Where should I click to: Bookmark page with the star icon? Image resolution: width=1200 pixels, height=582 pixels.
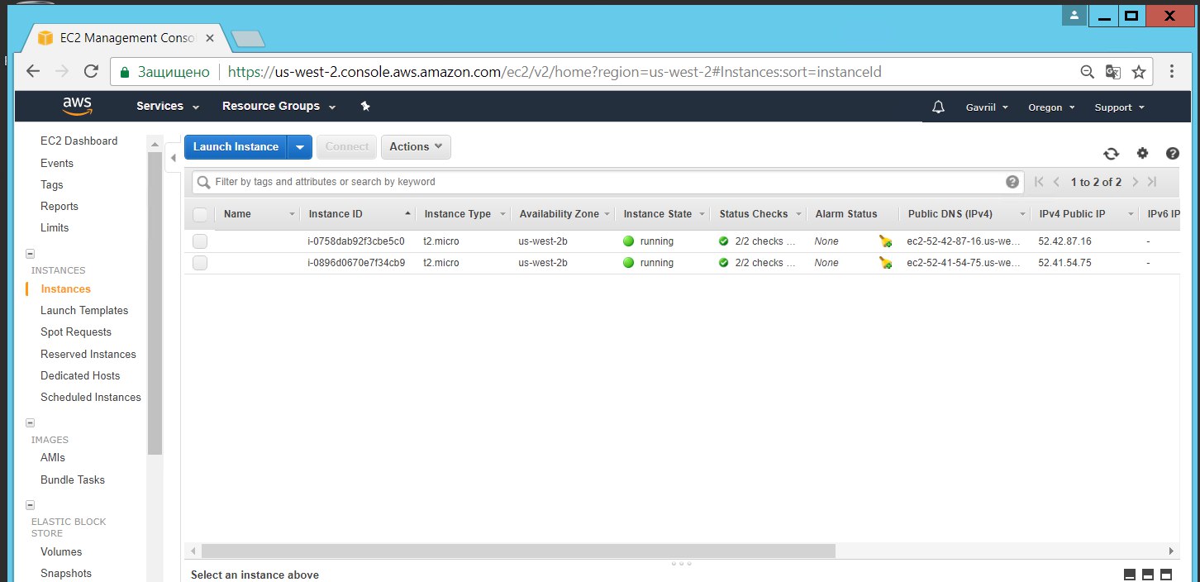coord(1138,72)
